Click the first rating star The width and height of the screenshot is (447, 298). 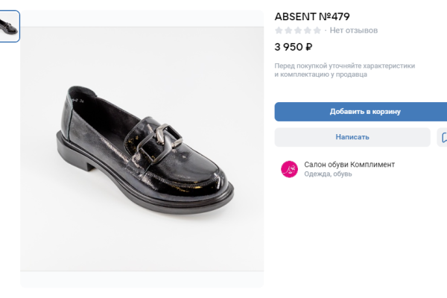coord(279,31)
